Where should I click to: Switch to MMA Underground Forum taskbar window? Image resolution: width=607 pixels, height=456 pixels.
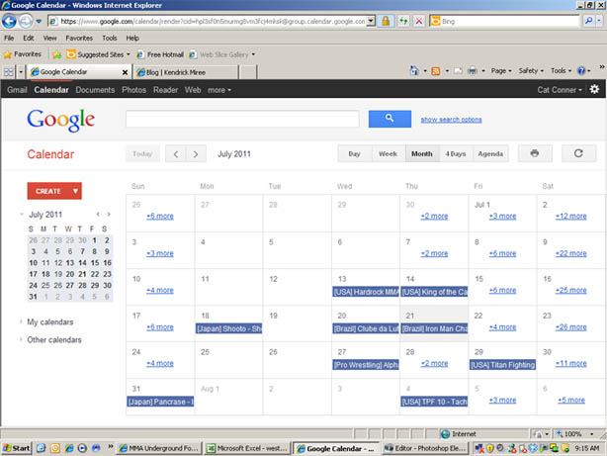(x=159, y=448)
